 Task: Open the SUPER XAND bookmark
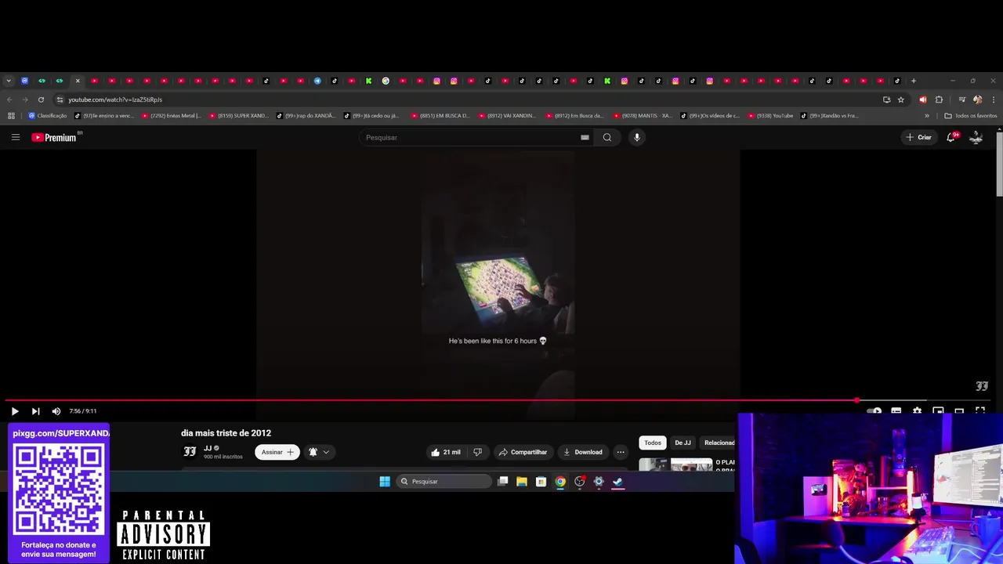point(238,116)
